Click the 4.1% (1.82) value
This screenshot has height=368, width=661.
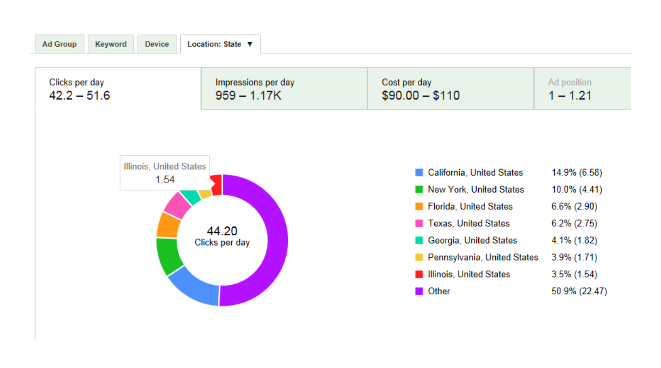(574, 240)
